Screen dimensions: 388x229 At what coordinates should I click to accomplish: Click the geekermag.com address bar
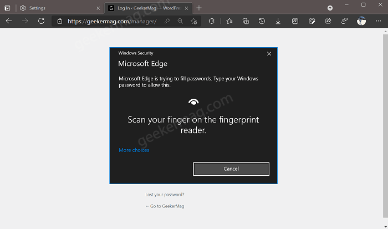[x=112, y=22]
